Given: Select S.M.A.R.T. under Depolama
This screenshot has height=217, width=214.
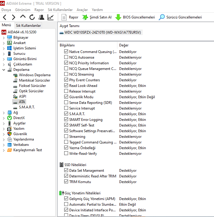Looking at the screenshot, I should pyautogui.click(x=27, y=107).
